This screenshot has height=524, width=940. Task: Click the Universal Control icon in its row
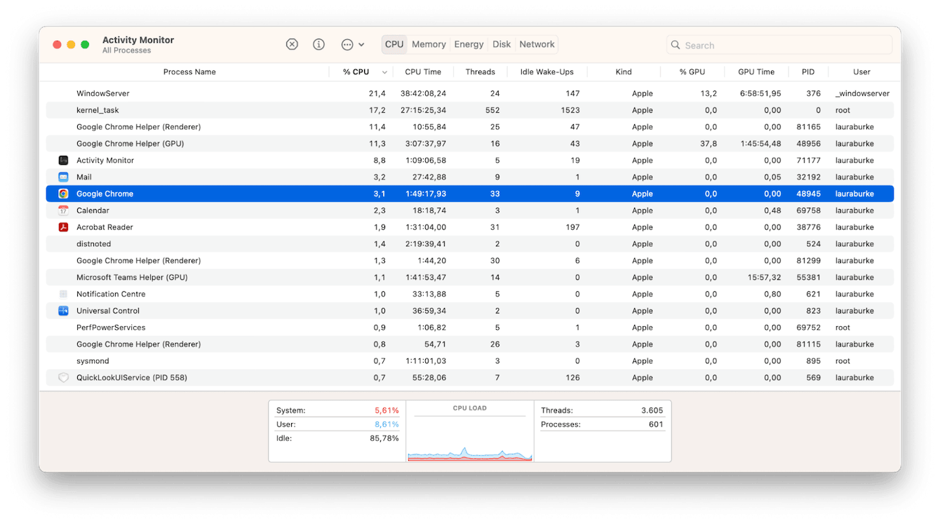63,310
